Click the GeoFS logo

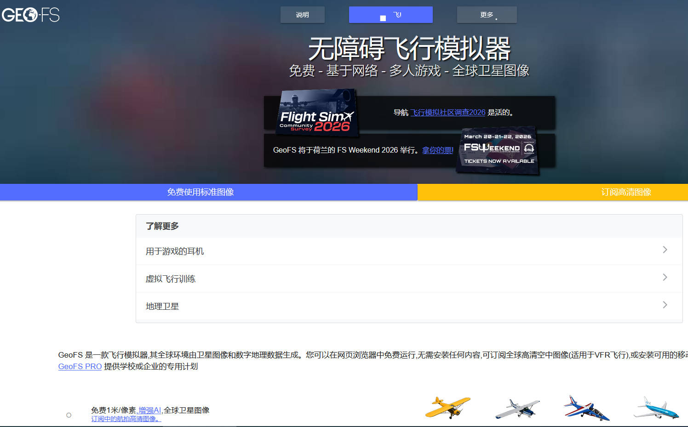coord(31,15)
